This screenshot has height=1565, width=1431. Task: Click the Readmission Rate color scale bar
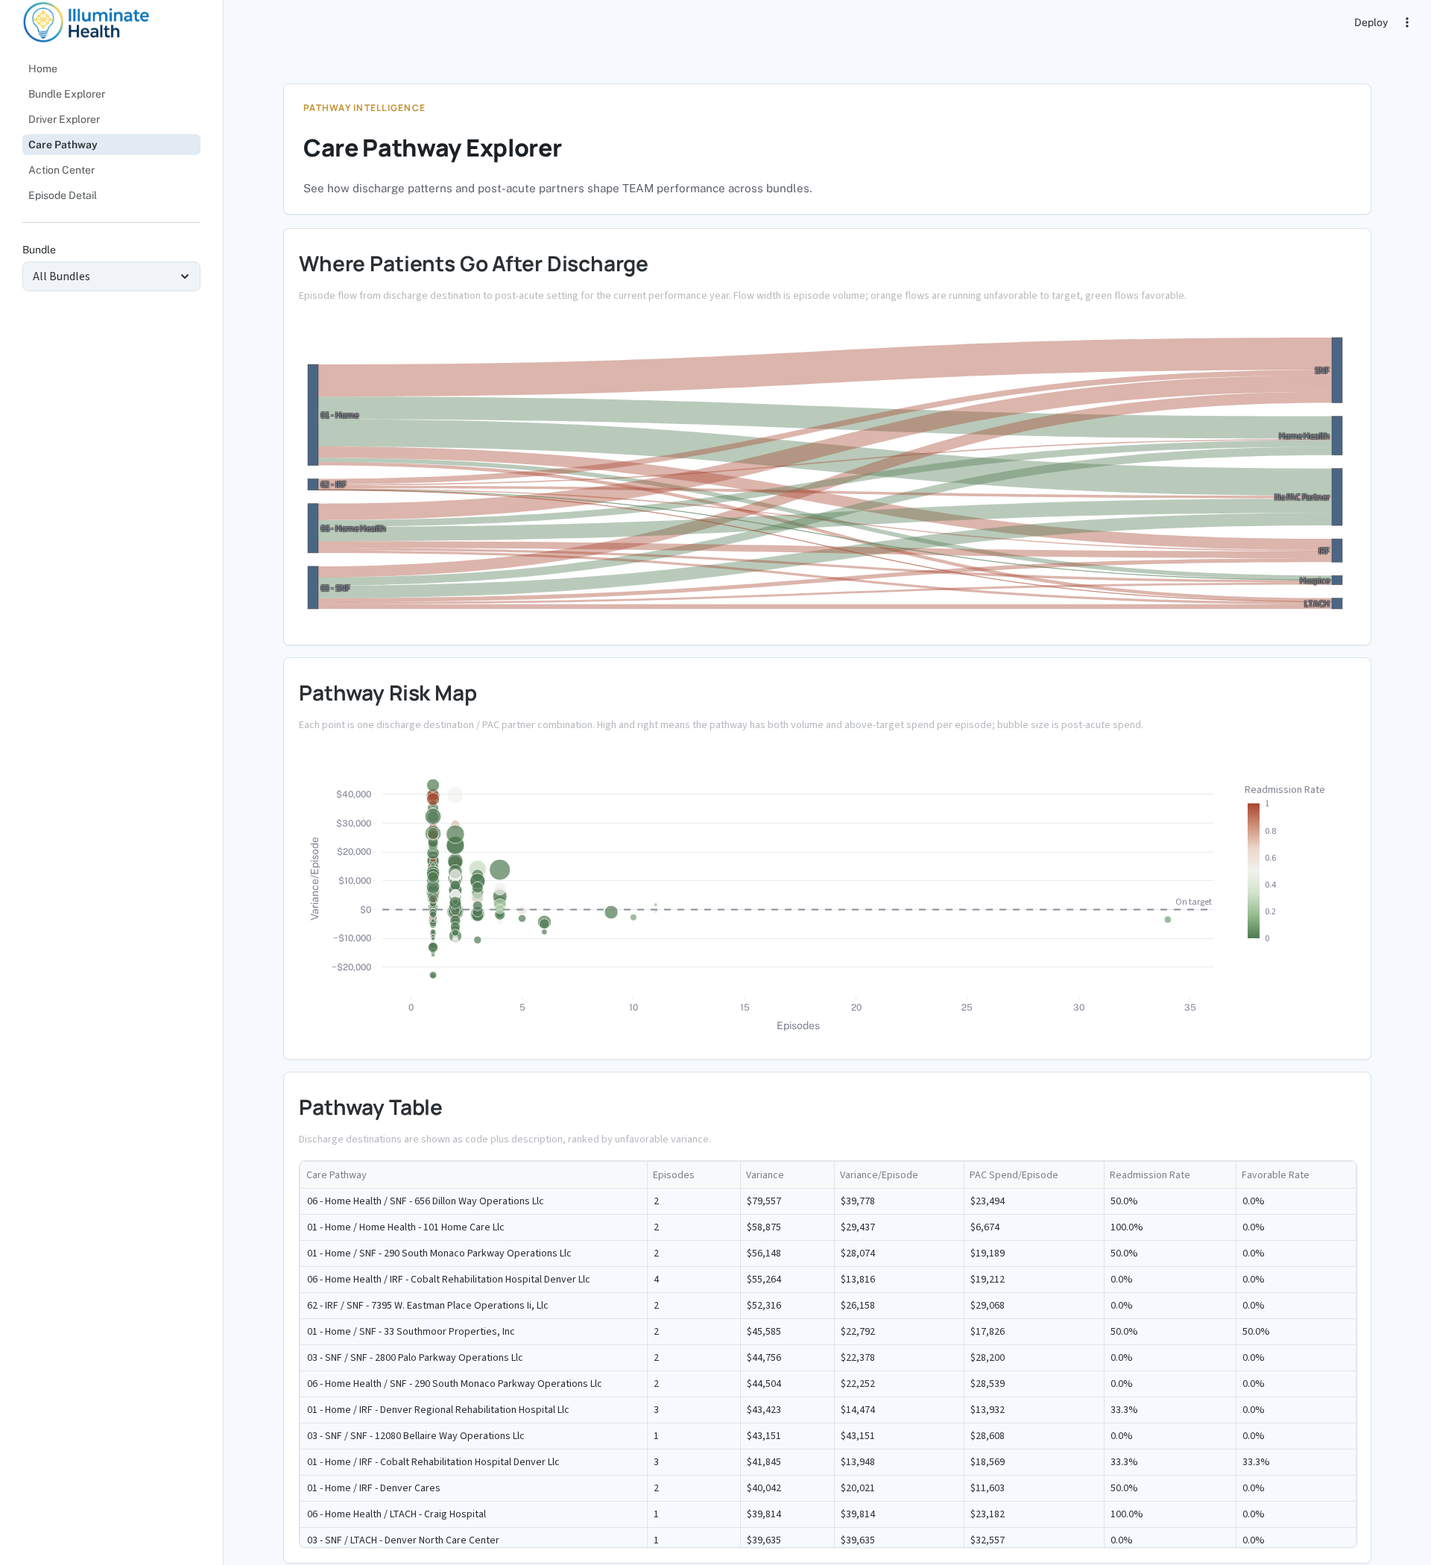coord(1253,870)
